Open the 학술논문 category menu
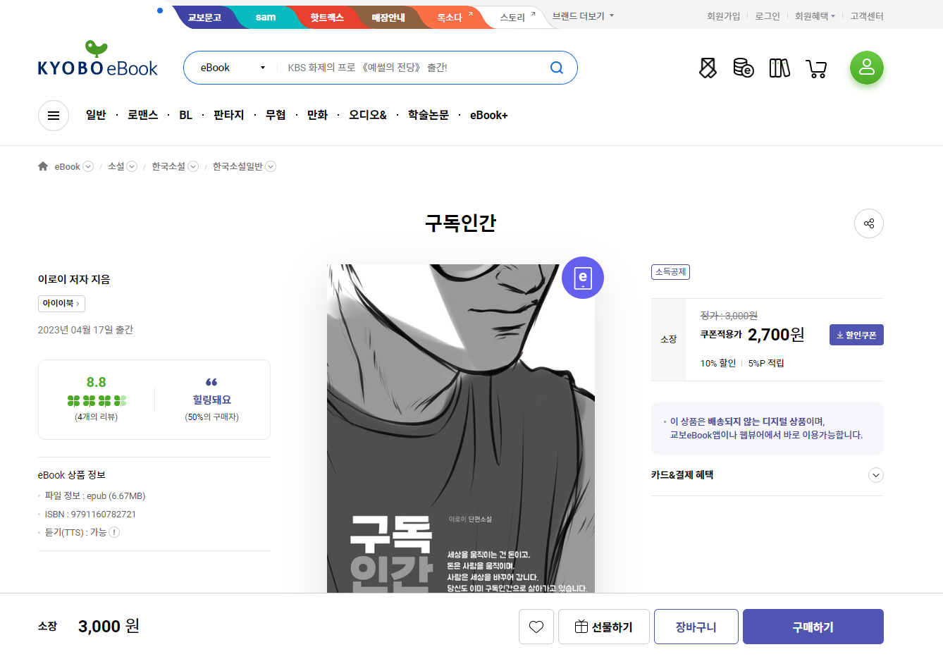This screenshot has height=659, width=943. coord(429,115)
